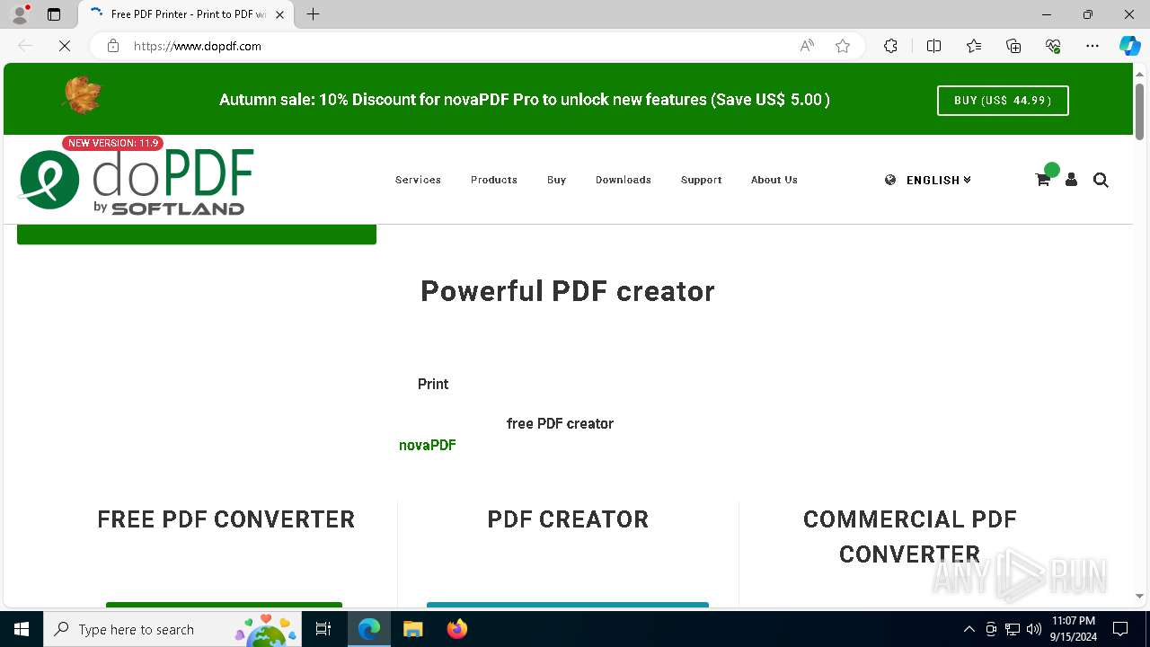Open the Copilot sidebar icon
This screenshot has width=1150, height=647.
pos(1129,46)
